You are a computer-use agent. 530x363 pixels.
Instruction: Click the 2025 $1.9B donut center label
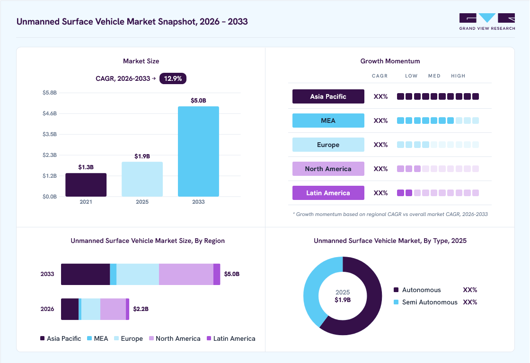[343, 296]
